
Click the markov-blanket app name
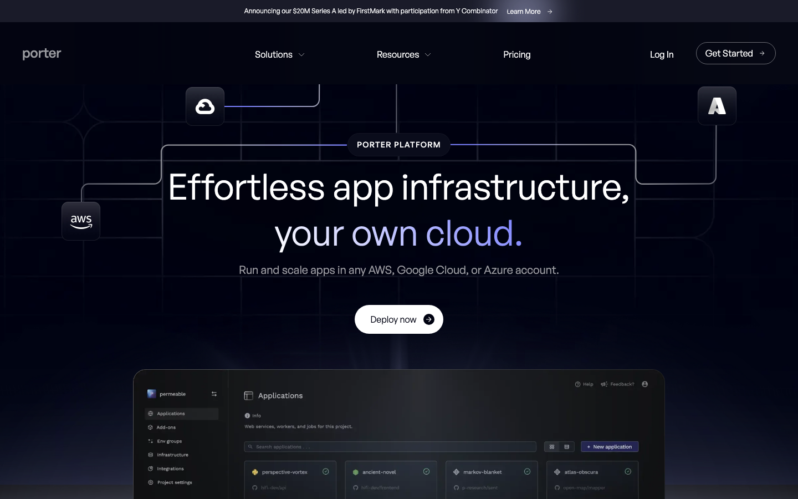pyautogui.click(x=483, y=472)
